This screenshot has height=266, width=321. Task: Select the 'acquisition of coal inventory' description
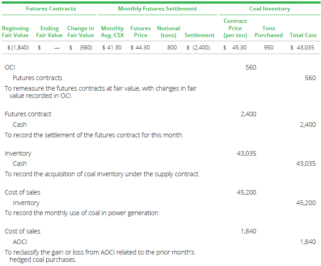(x=102, y=174)
